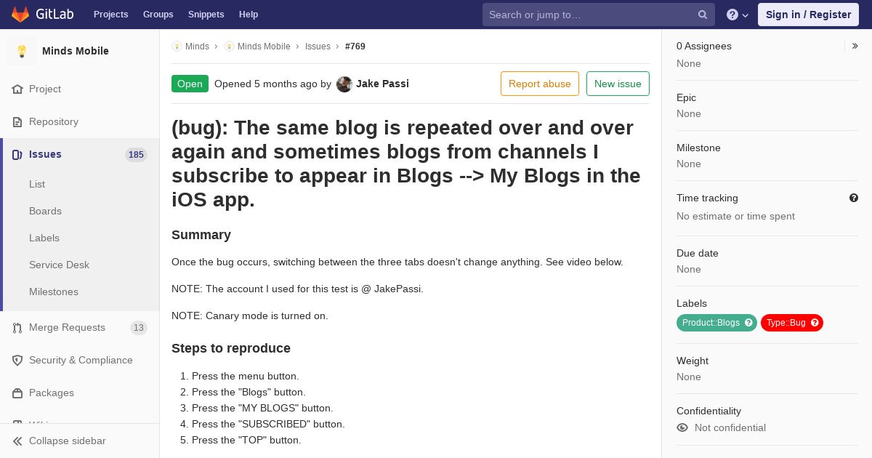Click the Summary heading
The image size is (872, 458).
[201, 235]
